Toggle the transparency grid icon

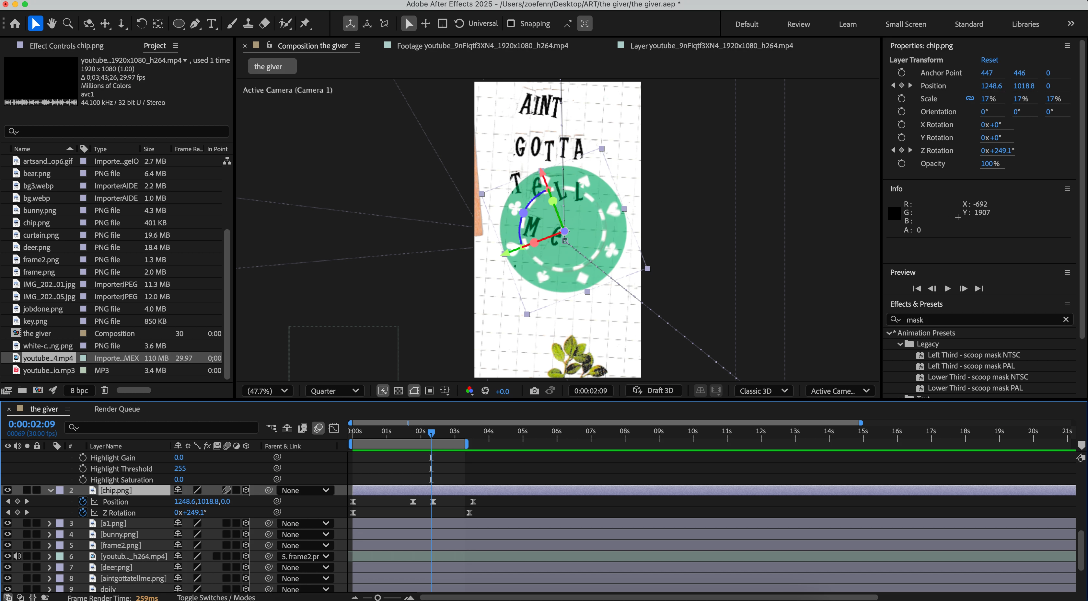[398, 391]
